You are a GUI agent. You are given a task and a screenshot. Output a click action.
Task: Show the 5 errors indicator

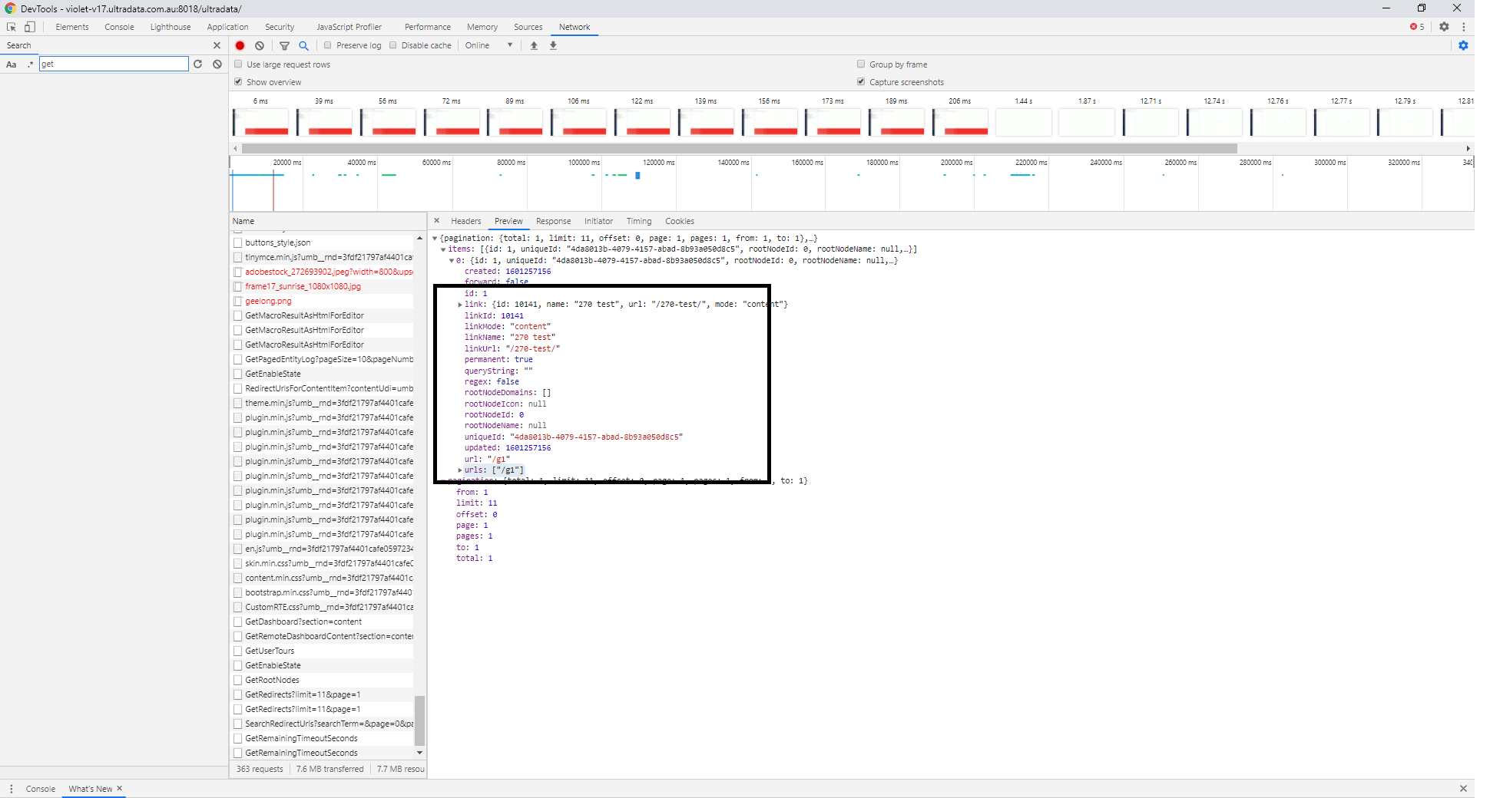[1417, 27]
